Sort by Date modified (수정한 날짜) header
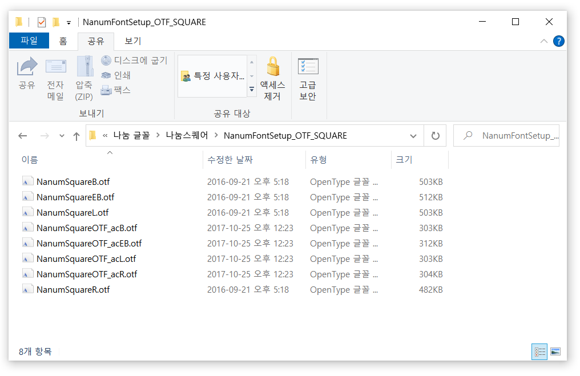 click(x=255, y=160)
